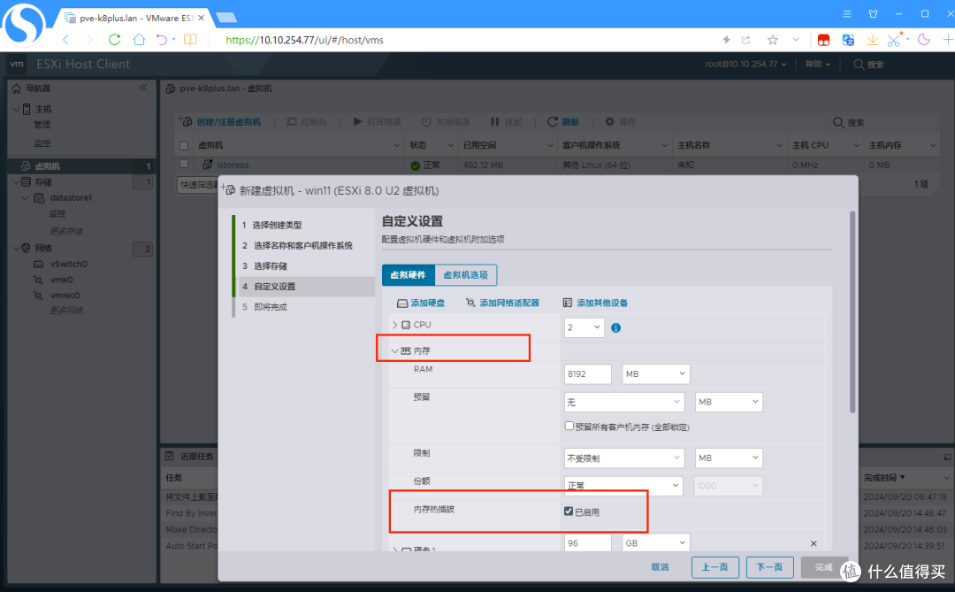Open the RAM unit MB dropdown
The height and width of the screenshot is (592, 955).
[656, 373]
